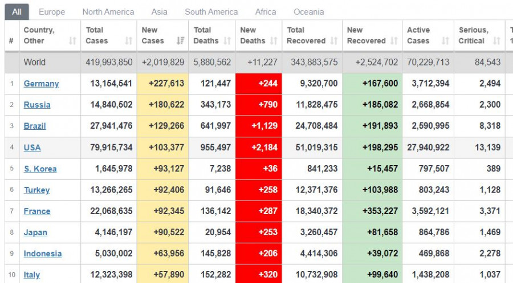Image resolution: width=513 pixels, height=283 pixels.
Task: Switch to the Africa tab
Action: [x=266, y=12]
